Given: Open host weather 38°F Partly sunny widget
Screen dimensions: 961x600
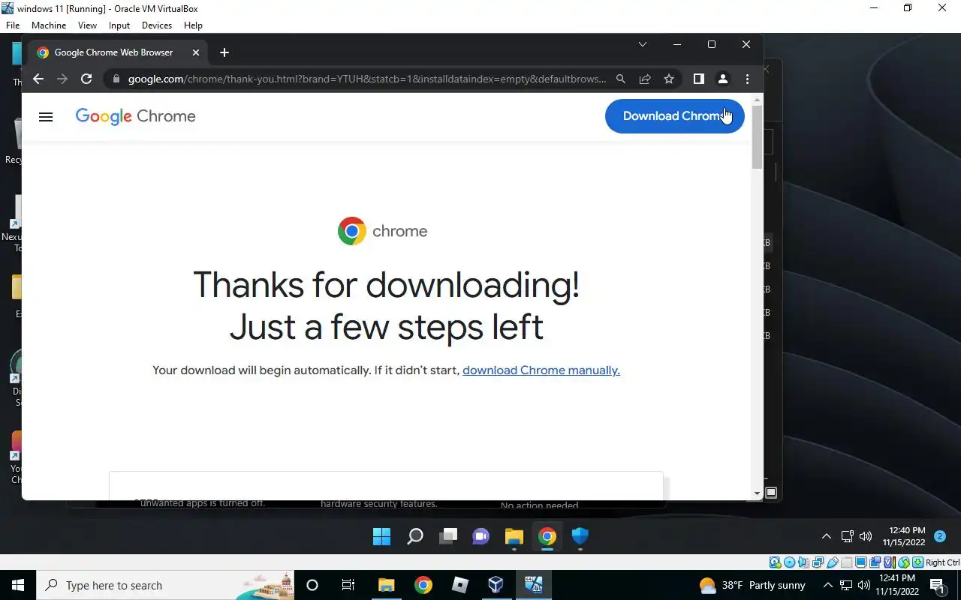Looking at the screenshot, I should pos(752,585).
